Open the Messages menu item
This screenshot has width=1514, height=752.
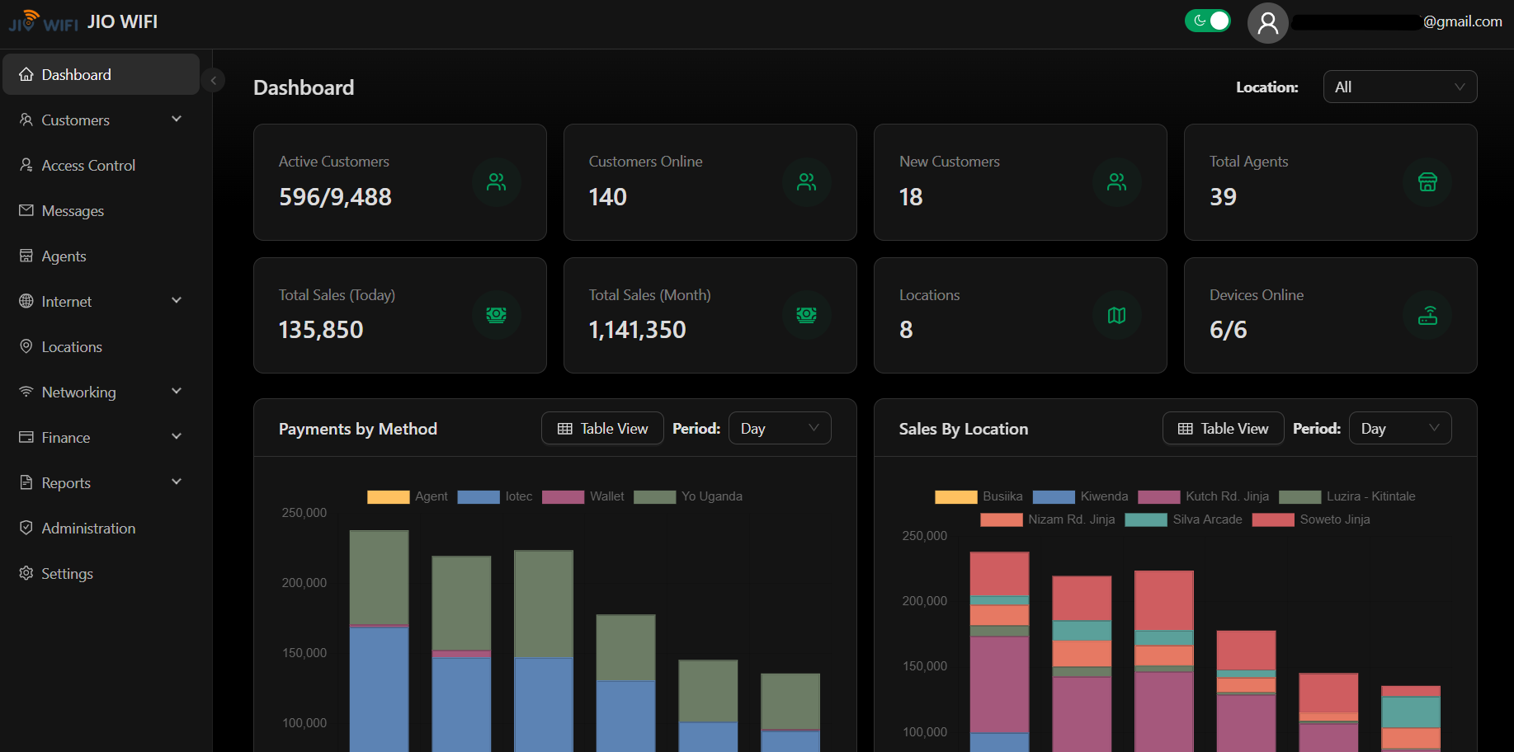101,210
